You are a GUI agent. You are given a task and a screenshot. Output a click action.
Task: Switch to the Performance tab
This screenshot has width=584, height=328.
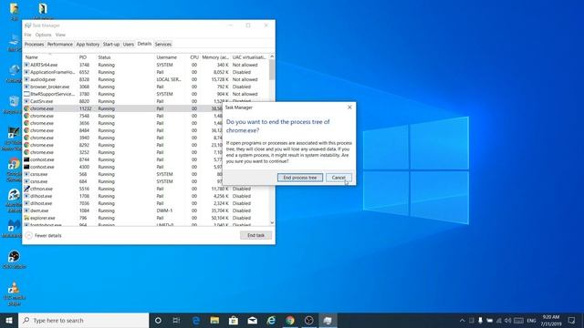[60, 45]
